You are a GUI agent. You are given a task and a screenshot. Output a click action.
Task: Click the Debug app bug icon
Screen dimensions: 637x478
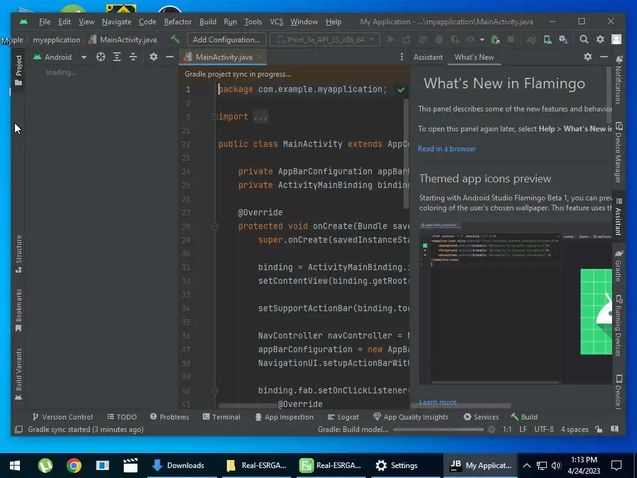439,39
